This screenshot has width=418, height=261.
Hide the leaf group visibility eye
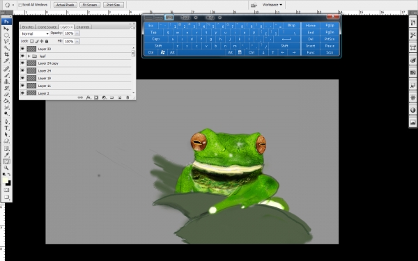(22, 56)
